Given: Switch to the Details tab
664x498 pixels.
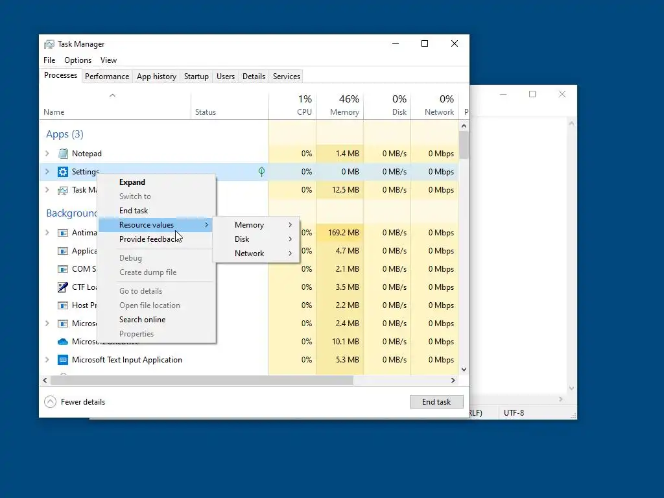Looking at the screenshot, I should click(x=254, y=77).
